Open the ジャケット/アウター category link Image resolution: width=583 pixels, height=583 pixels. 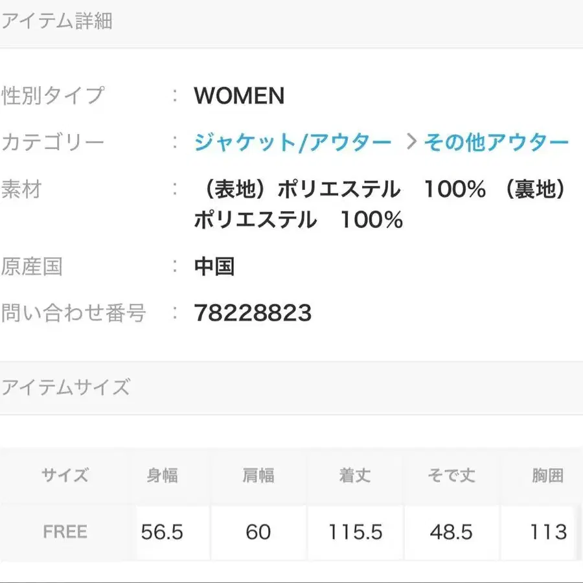[291, 141]
